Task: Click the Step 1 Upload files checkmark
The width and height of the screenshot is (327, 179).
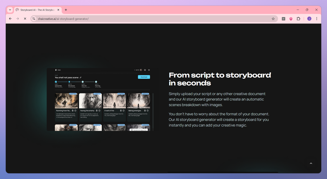Action: click(x=56, y=82)
